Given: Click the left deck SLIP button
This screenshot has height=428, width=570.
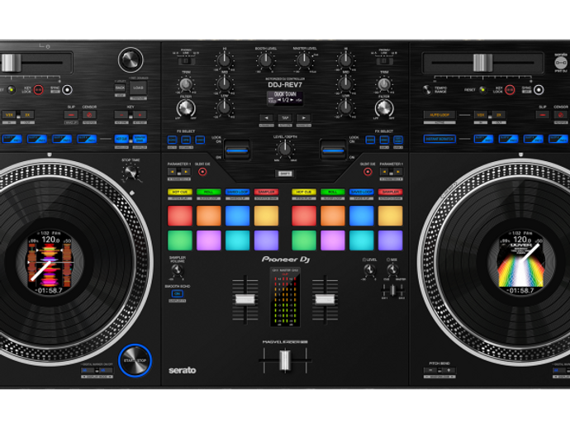Looking at the screenshot, I should (71, 115).
